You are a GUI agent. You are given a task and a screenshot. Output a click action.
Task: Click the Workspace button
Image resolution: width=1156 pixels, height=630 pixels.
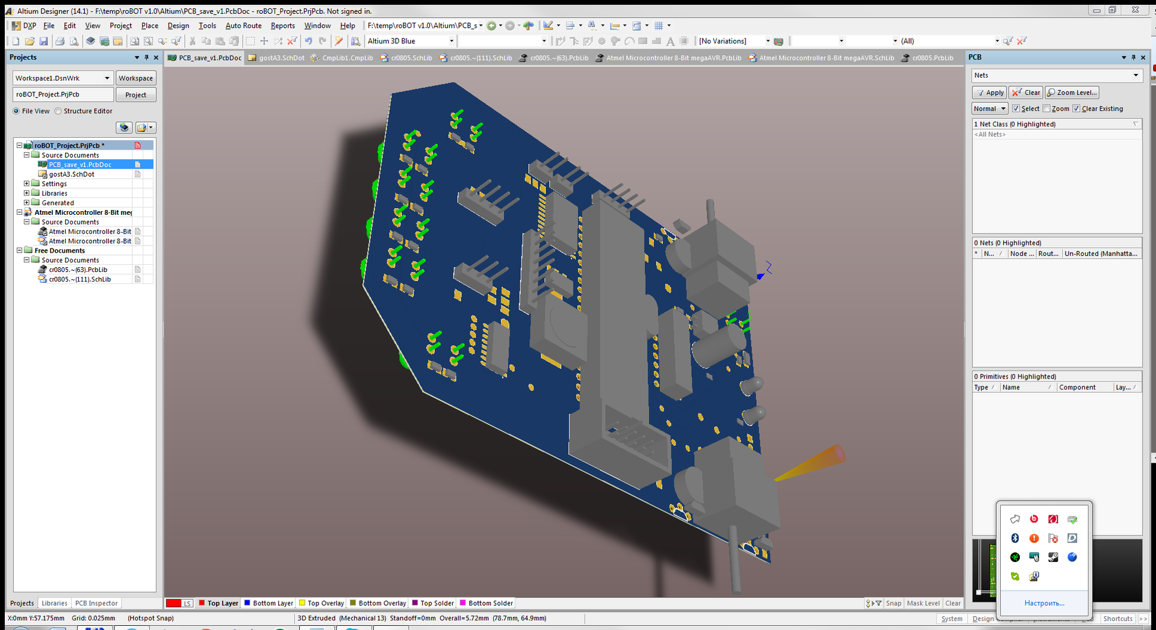[x=136, y=78]
